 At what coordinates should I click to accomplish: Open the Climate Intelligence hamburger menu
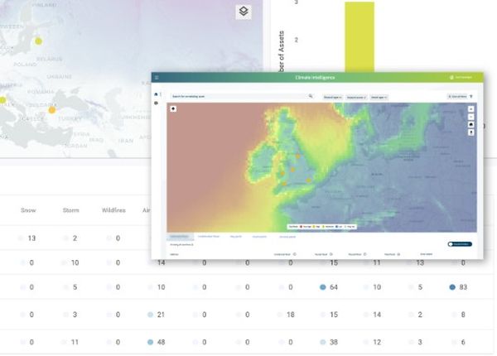click(157, 78)
